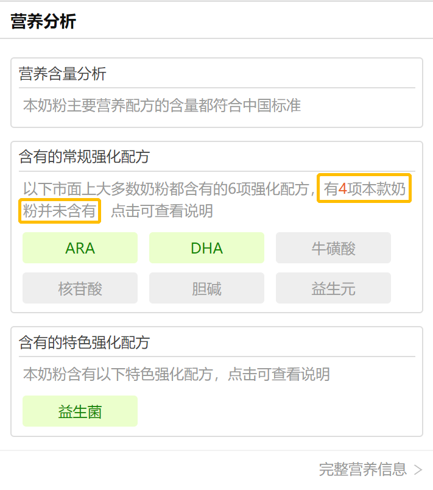This screenshot has width=433, height=490.
Task: Click 点击可查看说明 in the 常规强化配方 section
Action: pyautogui.click(x=162, y=211)
